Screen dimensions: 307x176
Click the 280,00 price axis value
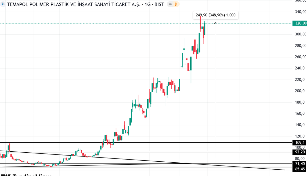coord(301,46)
